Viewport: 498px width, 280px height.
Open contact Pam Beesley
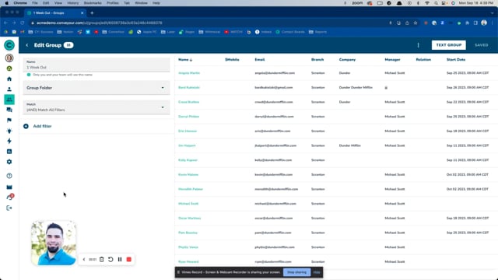coord(188,233)
